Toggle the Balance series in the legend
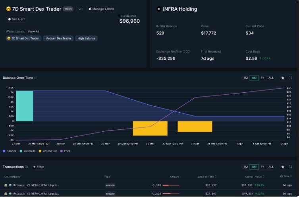This screenshot has width=299, height=197. 10,151
